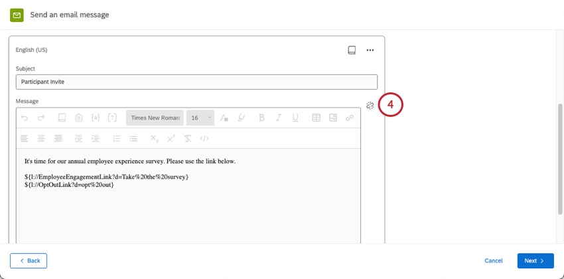Click the OptOutLink piped text line
Image resolution: width=564 pixels, height=279 pixels.
(x=69, y=185)
